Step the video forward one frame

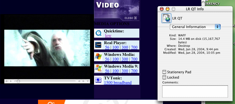tap(83, 81)
